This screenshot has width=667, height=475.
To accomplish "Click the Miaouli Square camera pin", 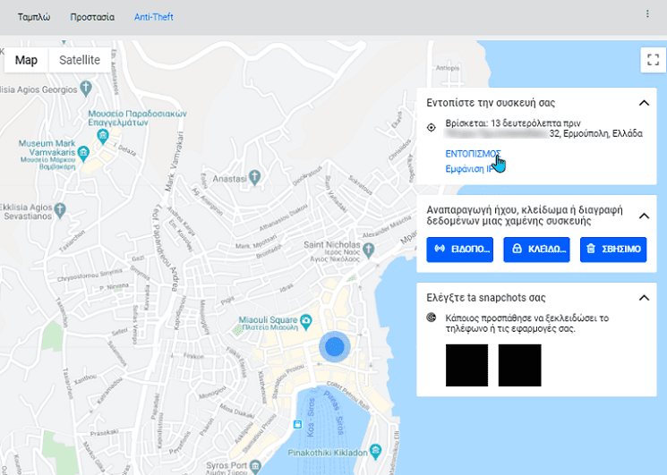I will (305, 321).
